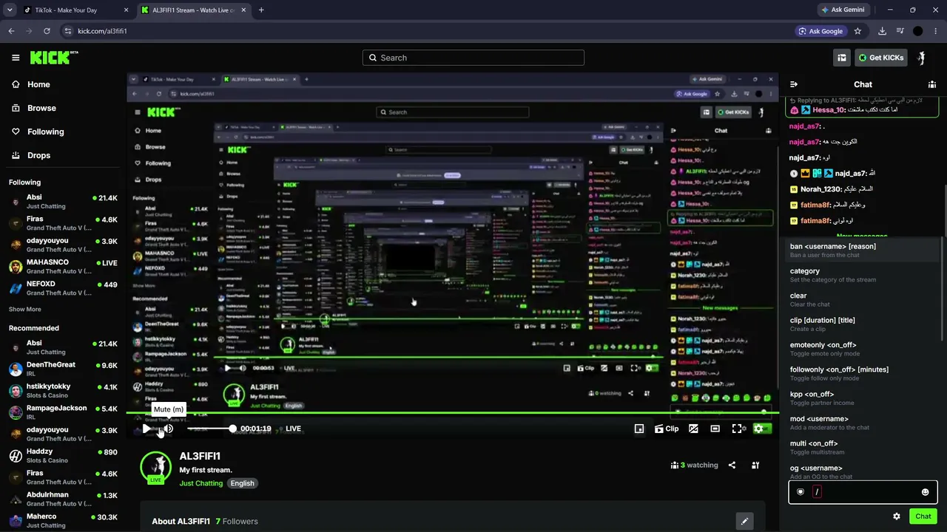This screenshot has height=532, width=947.
Task: Open the emoji picker in chat
Action: tap(925, 492)
